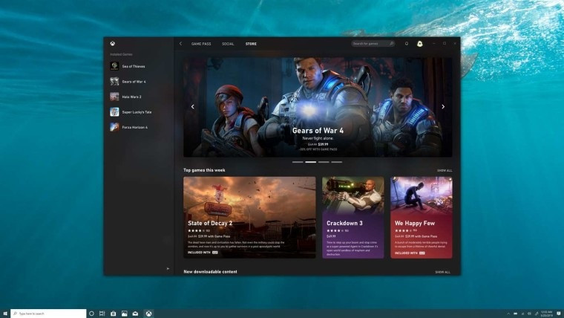The width and height of the screenshot is (564, 318).
Task: Open Task View in the taskbar
Action: [102, 314]
